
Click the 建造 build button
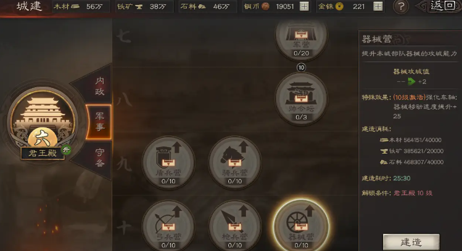411,242
